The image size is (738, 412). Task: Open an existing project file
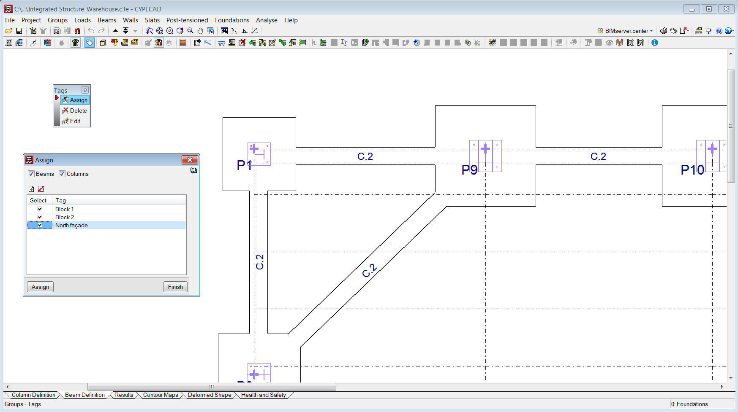click(8, 30)
